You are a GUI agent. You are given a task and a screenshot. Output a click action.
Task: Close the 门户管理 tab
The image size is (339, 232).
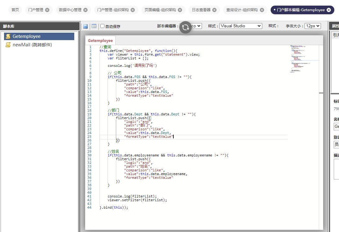click(47, 10)
